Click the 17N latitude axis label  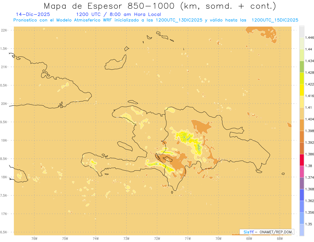click(x=4, y=214)
